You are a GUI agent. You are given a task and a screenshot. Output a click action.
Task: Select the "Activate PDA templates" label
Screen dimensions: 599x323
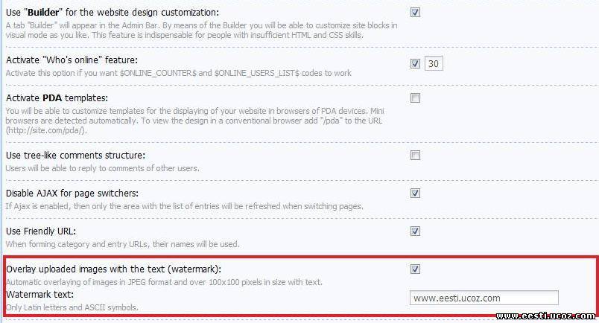coord(57,98)
